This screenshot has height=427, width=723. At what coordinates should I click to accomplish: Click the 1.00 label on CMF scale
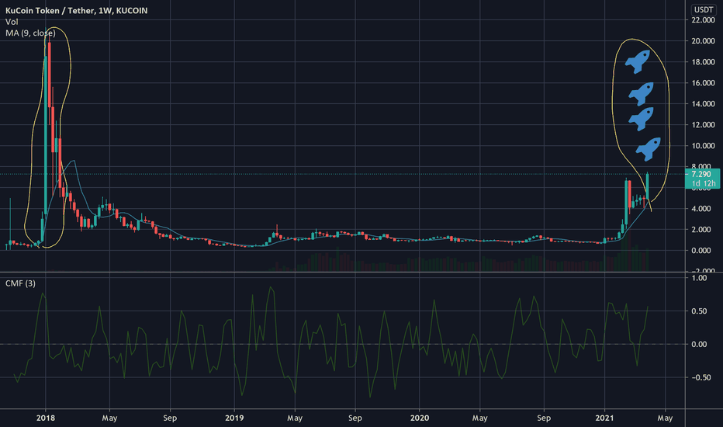click(x=700, y=278)
